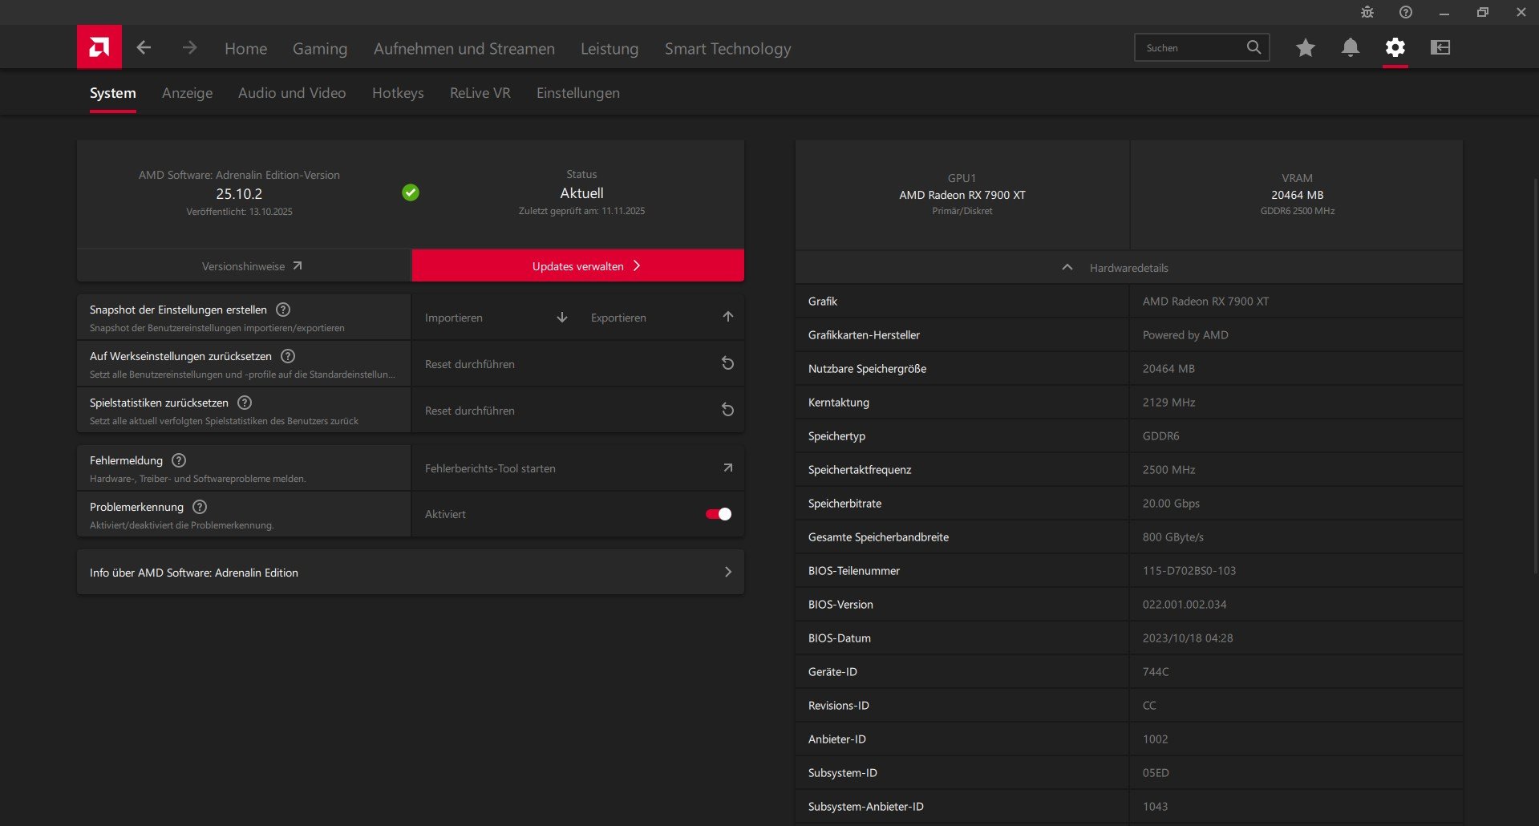Open Versionshinweise release notes link
Viewport: 1539px width, 826px height.
[x=245, y=265]
